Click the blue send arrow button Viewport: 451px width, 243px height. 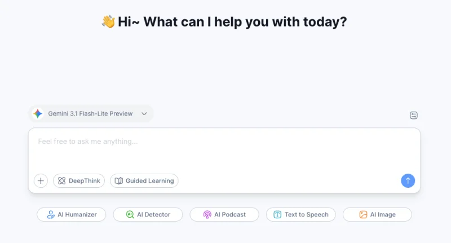pyautogui.click(x=408, y=180)
